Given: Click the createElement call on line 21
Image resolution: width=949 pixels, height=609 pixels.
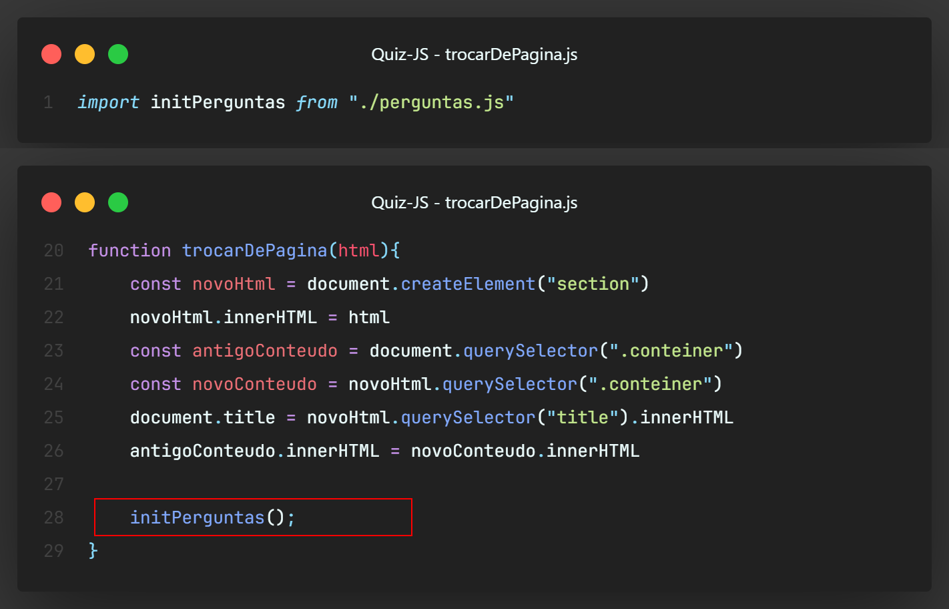Looking at the screenshot, I should click(x=467, y=283).
